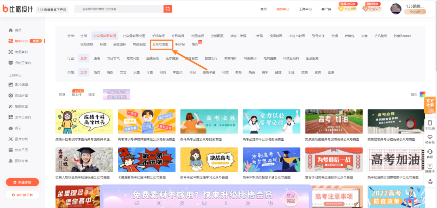Sort templates by 热度 tab
437x208 pixels.
pyautogui.click(x=91, y=95)
